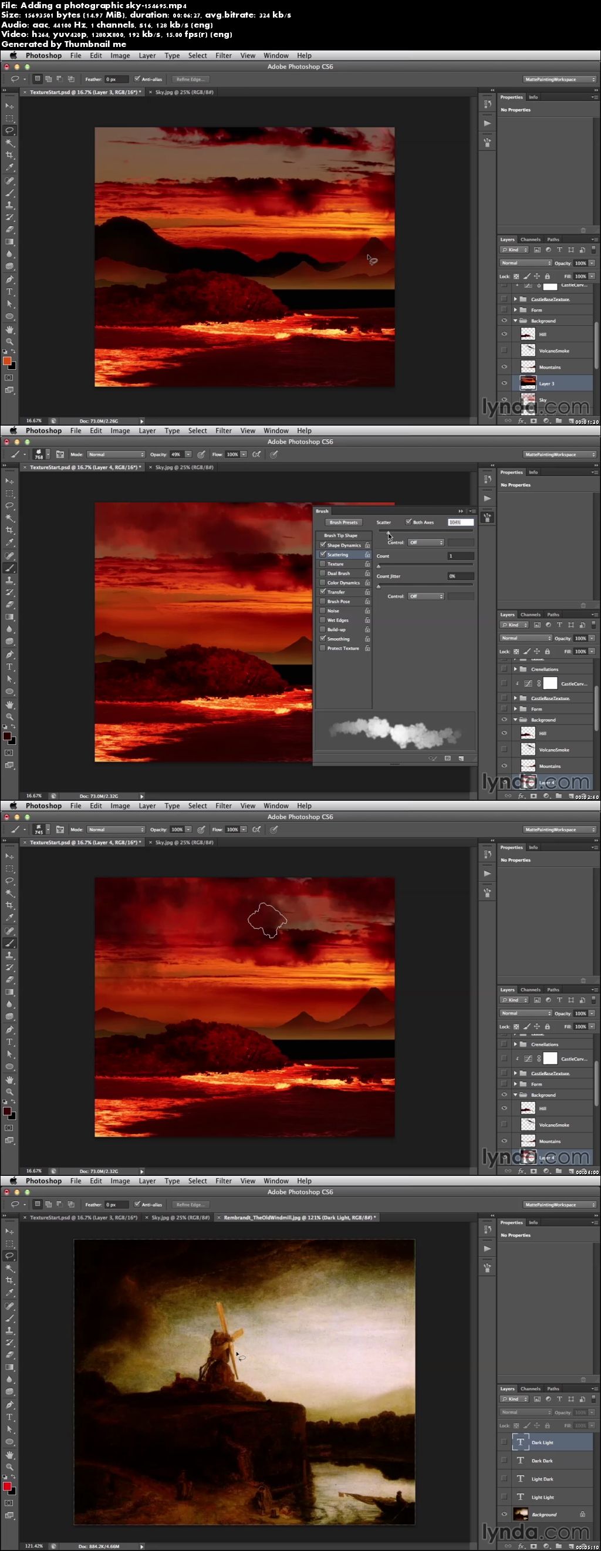The height and width of the screenshot is (1551, 601).
Task: Select Magic Wand tool in the 00:01:20 frame
Action: (9, 143)
